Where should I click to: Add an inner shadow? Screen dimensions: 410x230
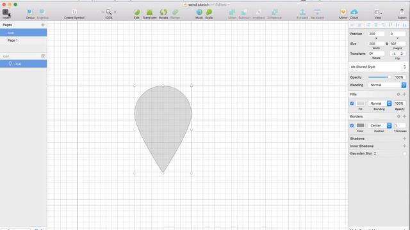[404, 146]
